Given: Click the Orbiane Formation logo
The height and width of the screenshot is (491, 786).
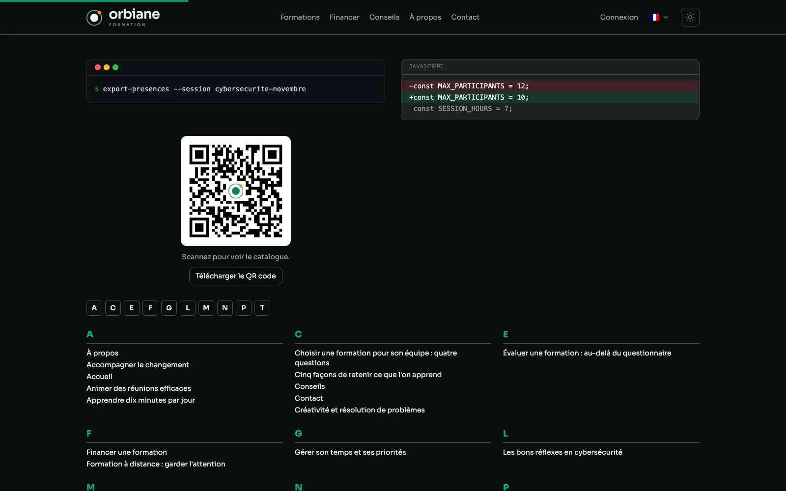Looking at the screenshot, I should tap(123, 17).
